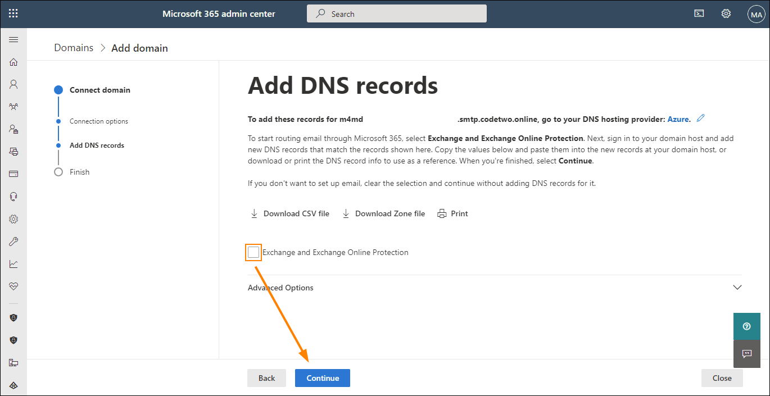
Task: Open the second Compliance shield admin center icon
Action: point(13,340)
